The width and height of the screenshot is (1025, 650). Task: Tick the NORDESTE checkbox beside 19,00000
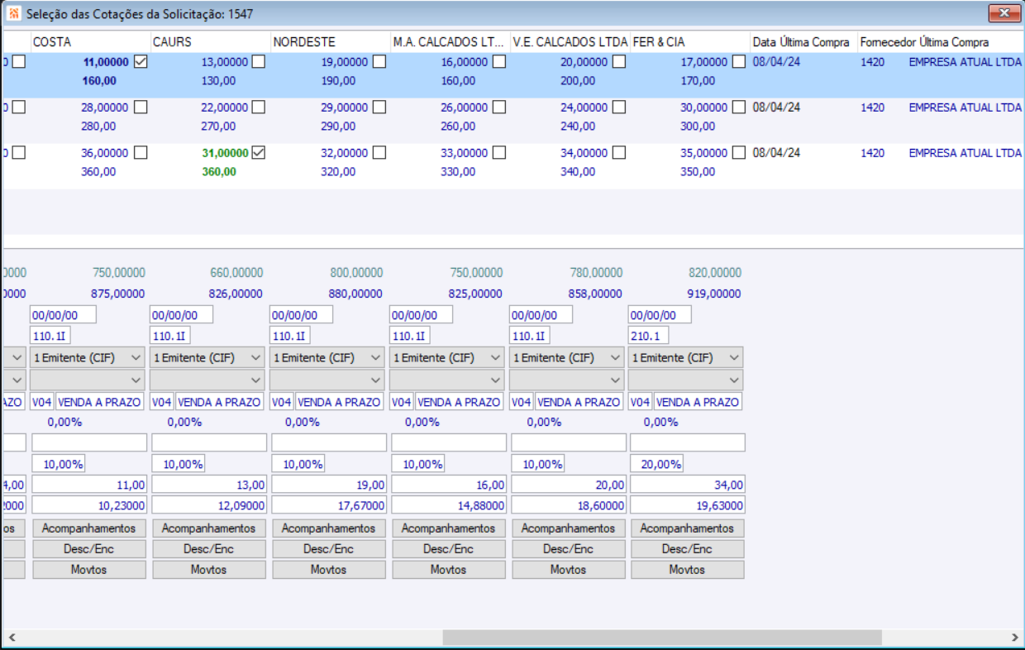379,62
